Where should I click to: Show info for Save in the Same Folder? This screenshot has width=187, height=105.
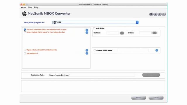coord(87,30)
